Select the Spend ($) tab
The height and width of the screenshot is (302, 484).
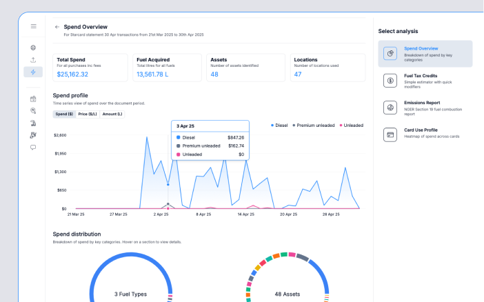(64, 114)
